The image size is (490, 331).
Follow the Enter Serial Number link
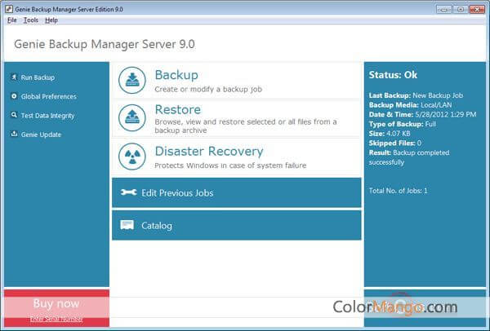point(56,319)
